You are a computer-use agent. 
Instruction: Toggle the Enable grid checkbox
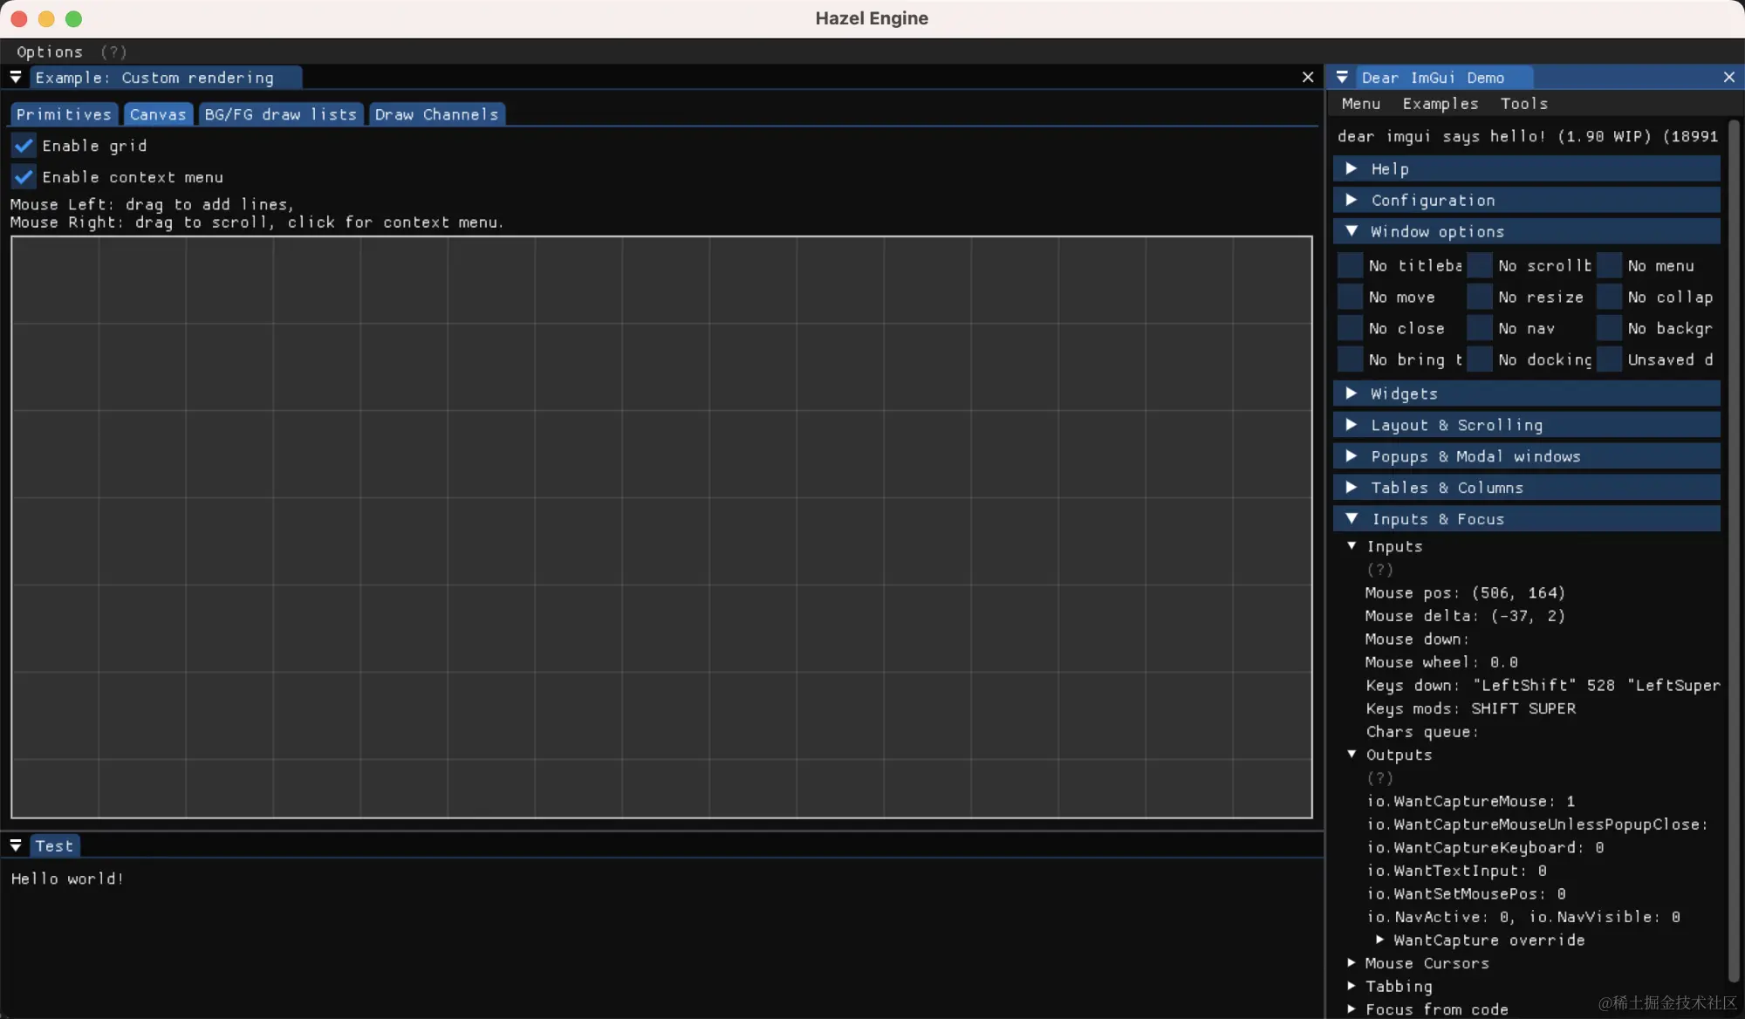(x=24, y=146)
